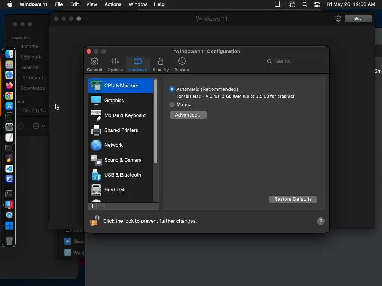Select Documents in Finder sidebar
The height and width of the screenshot is (286, 382).
point(33,78)
